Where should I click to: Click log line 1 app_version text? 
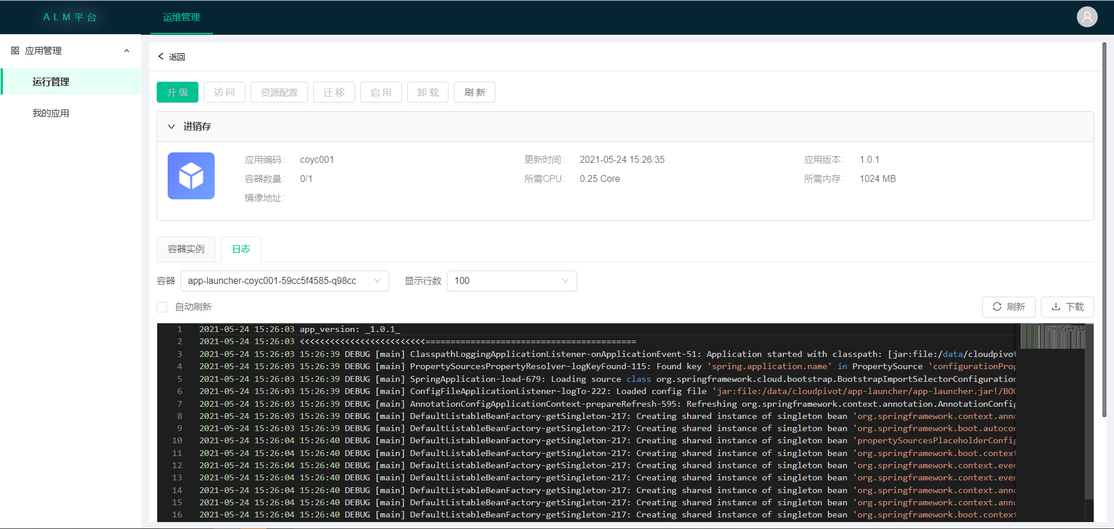[x=350, y=329]
